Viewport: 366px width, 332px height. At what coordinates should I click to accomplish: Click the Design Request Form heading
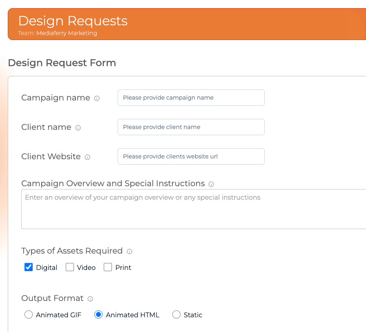pos(62,63)
